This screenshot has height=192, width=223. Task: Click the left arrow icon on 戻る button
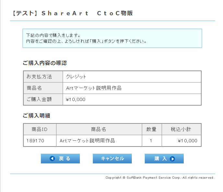pyautogui.click(x=52, y=159)
